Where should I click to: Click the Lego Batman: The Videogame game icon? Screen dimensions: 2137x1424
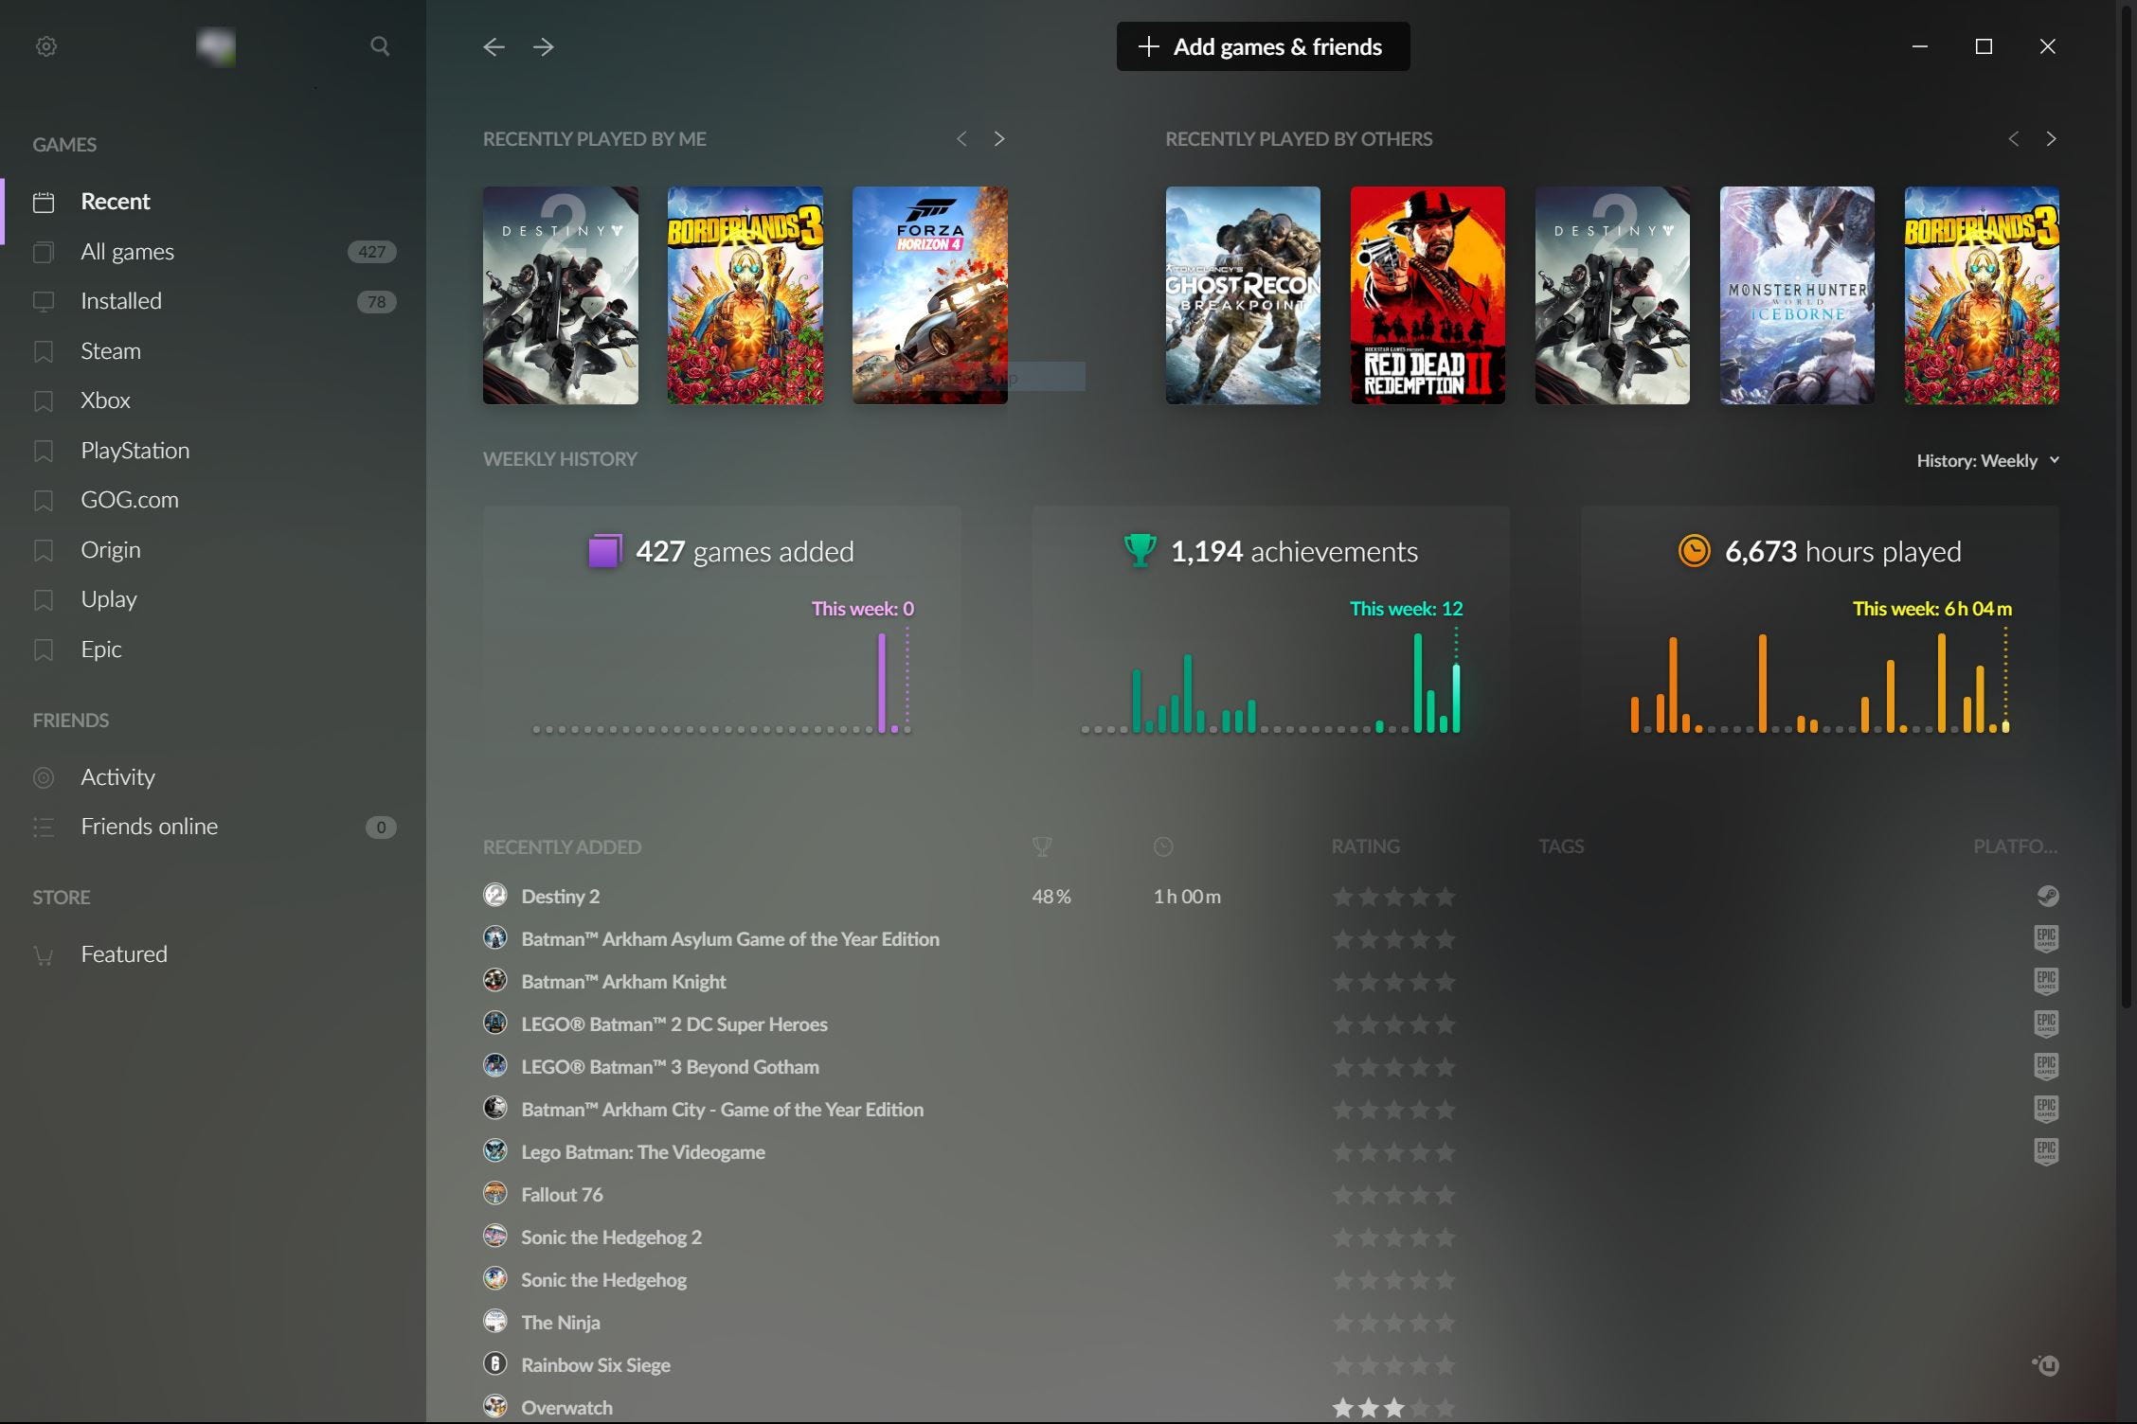tap(494, 1150)
